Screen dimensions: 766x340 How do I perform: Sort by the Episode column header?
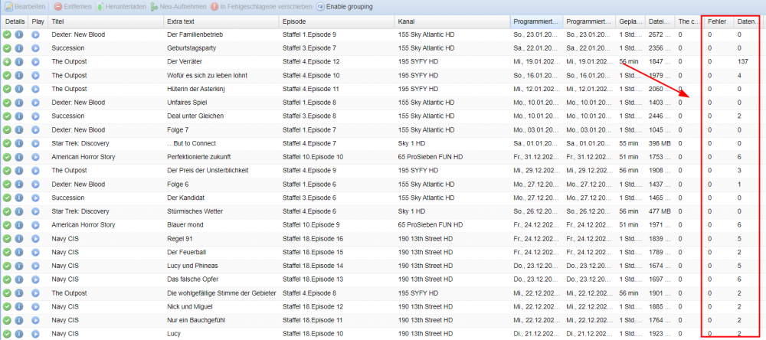pyautogui.click(x=336, y=21)
